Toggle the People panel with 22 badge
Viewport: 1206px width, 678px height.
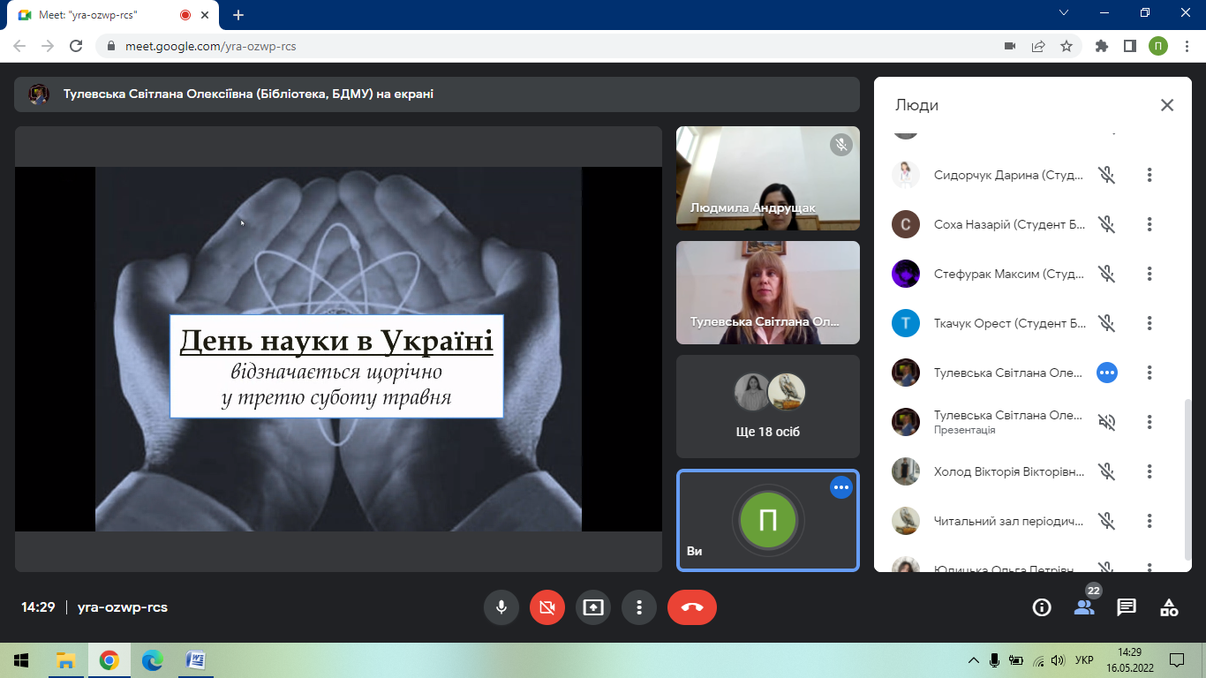click(1084, 607)
